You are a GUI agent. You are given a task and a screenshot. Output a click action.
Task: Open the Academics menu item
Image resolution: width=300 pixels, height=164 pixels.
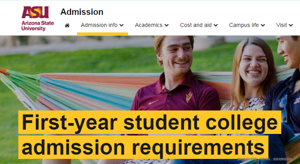point(148,25)
